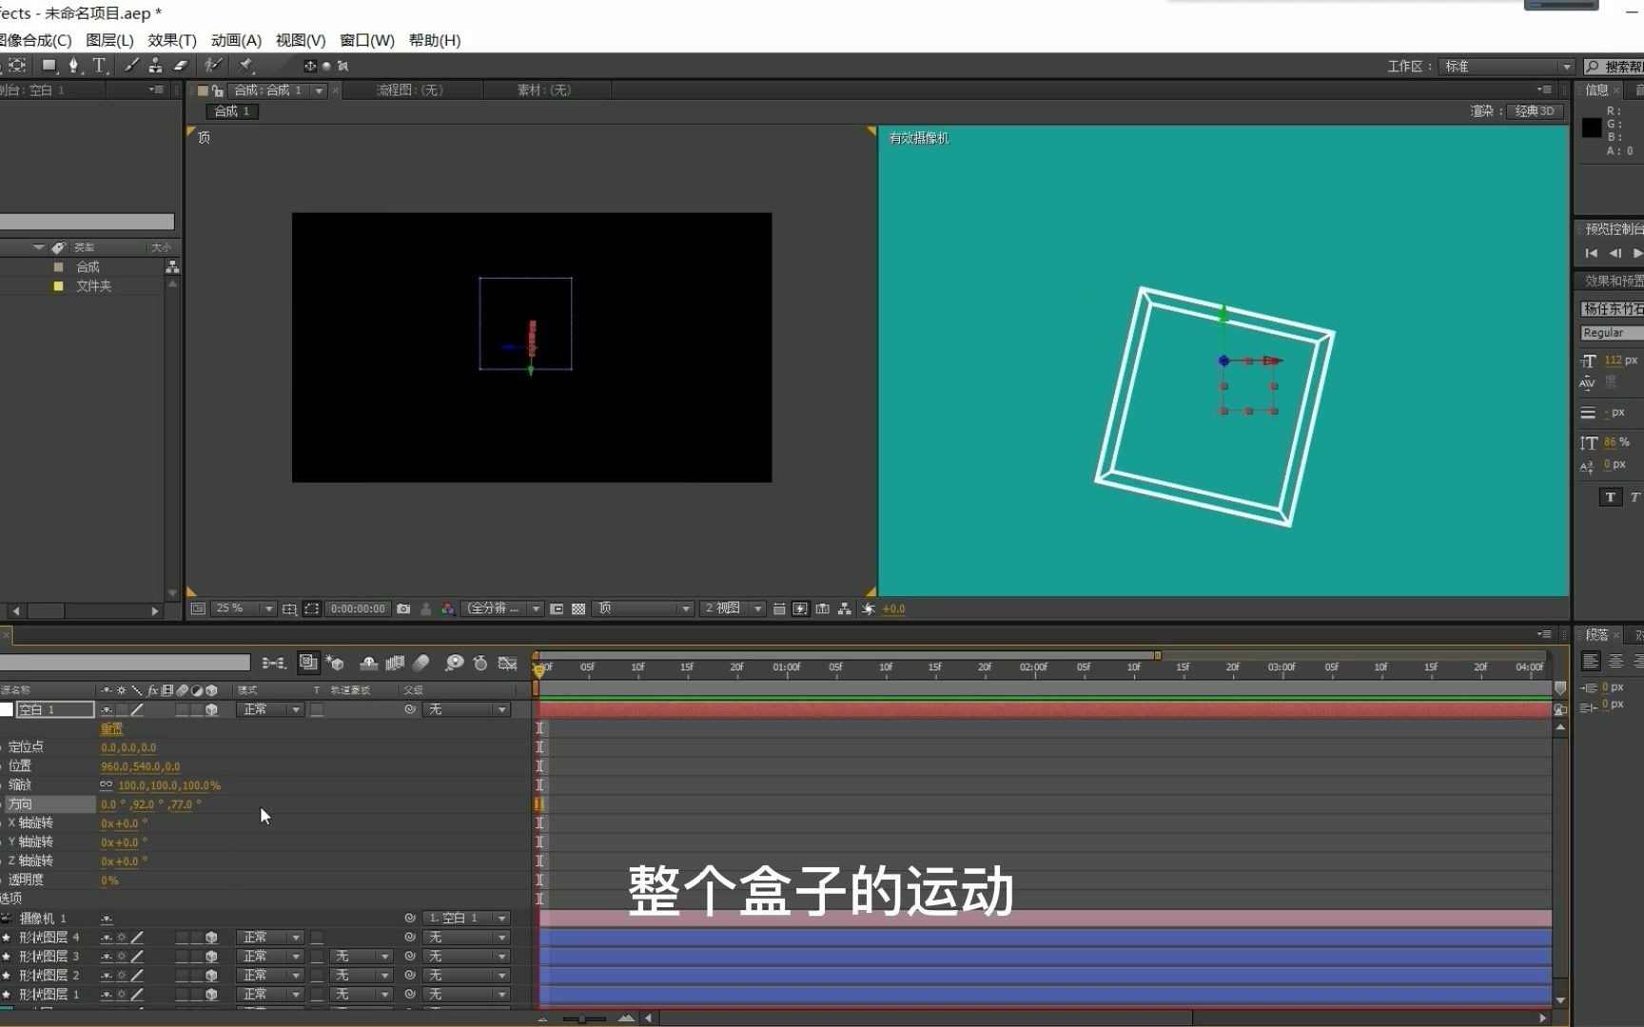Click the 空白 1 layer color label
The width and height of the screenshot is (1644, 1027).
coord(7,709)
